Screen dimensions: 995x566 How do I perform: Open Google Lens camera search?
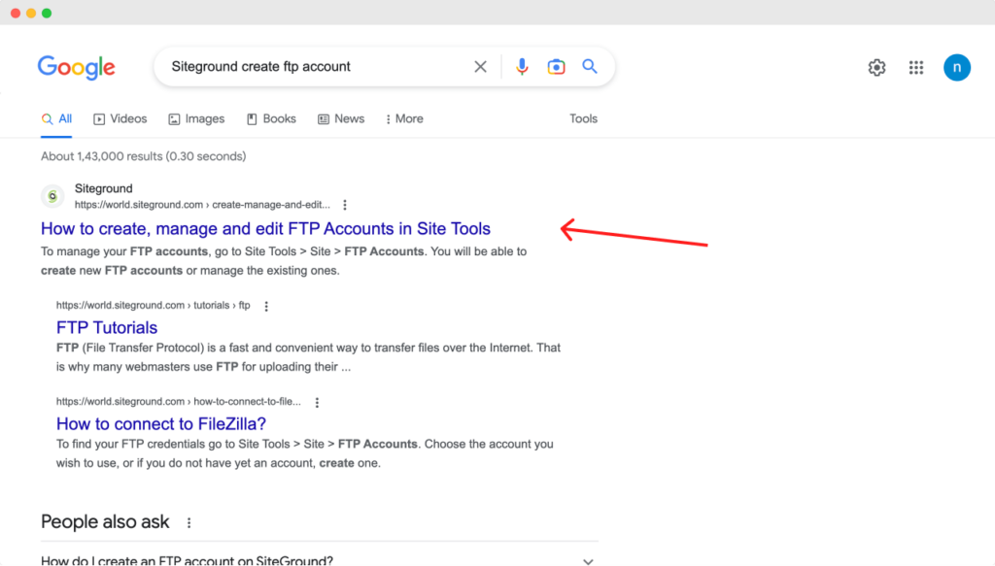[x=556, y=66]
